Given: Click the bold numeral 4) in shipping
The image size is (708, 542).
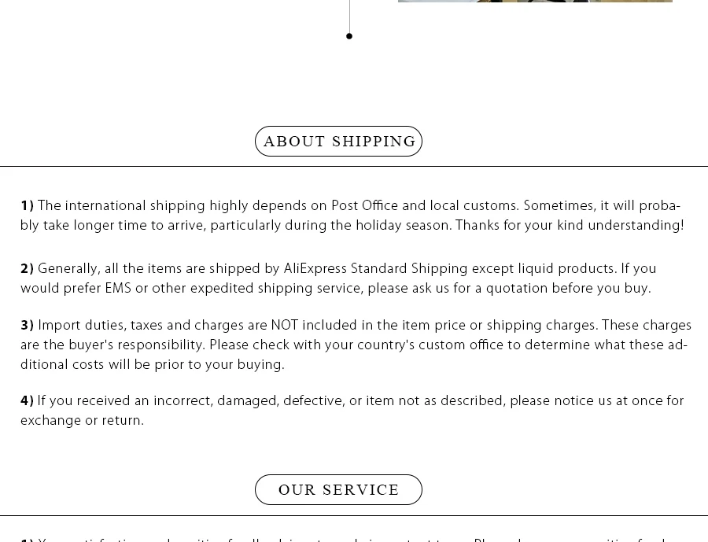Looking at the screenshot, I should (x=27, y=400).
